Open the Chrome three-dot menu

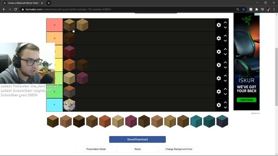coord(274,10)
